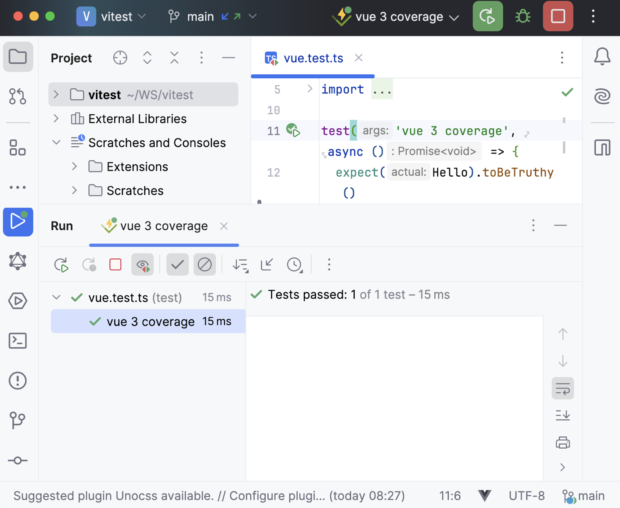
Task: Open the Problems tool window
Action: pos(18,381)
